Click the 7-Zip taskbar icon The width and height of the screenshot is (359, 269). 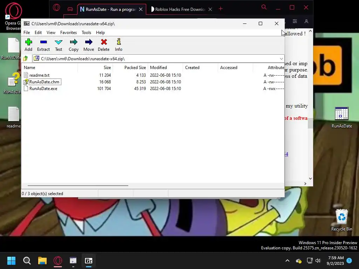[89, 261]
